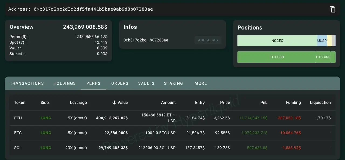
Task: Switch to the Holdings tab
Action: pyautogui.click(x=64, y=83)
